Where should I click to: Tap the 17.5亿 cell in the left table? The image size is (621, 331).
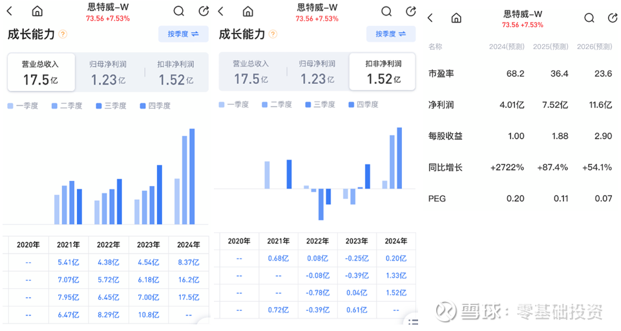(x=189, y=297)
